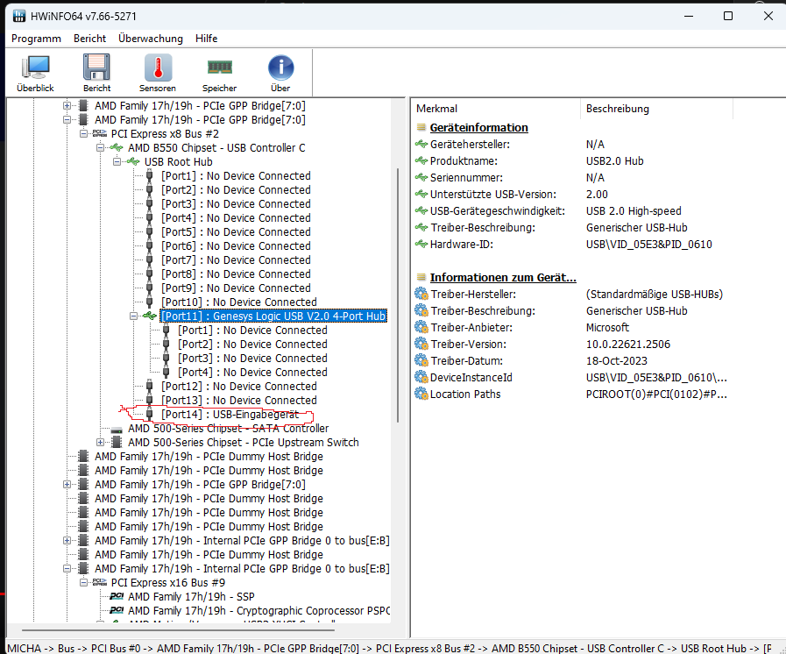Click PCI Express icon of Bus #9
786x654 pixels.
tap(100, 582)
